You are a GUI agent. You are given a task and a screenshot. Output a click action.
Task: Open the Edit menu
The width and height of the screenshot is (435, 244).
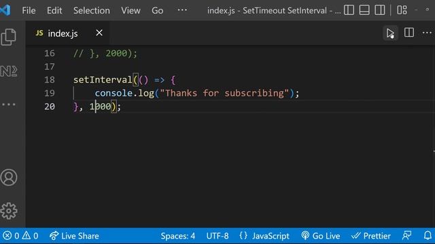pos(54,11)
